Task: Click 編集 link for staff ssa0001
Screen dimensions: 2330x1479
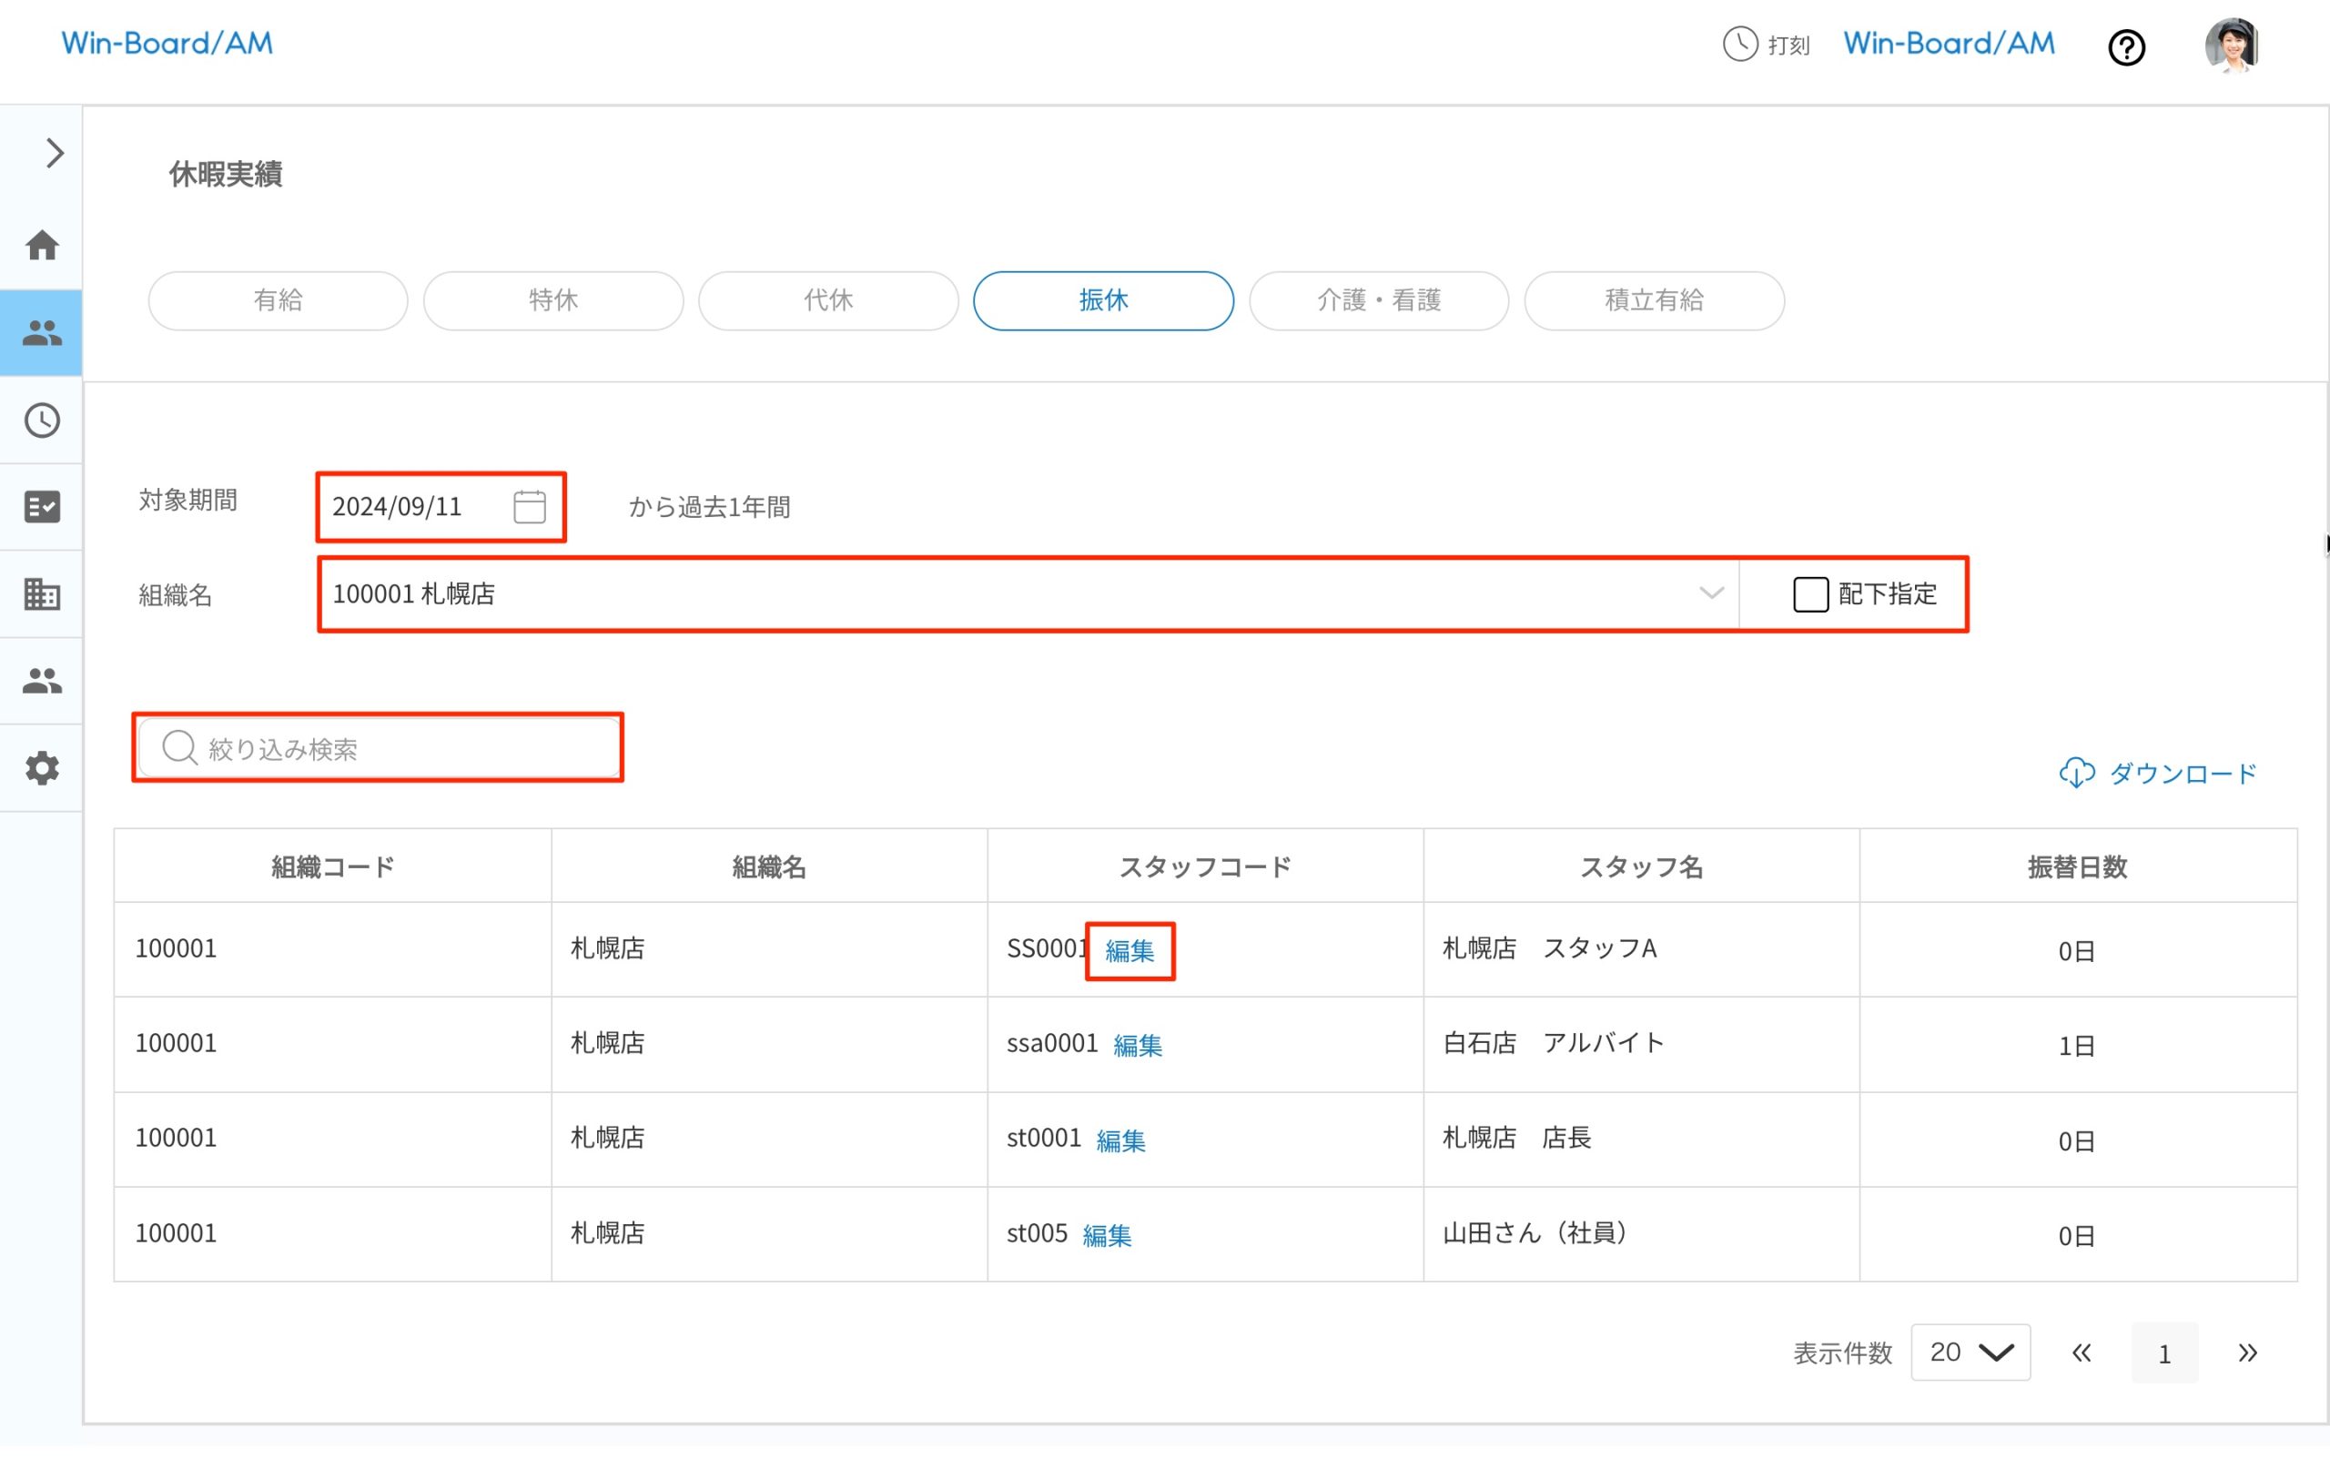Action: tap(1137, 1045)
